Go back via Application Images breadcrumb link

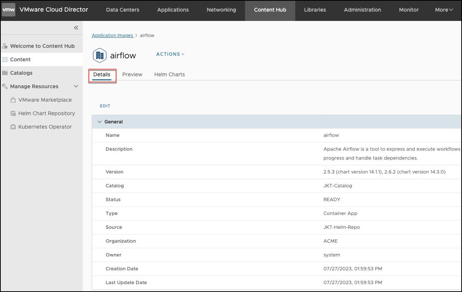112,36
